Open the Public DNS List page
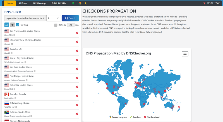The width and height of the screenshot is (223, 122). [59, 3]
